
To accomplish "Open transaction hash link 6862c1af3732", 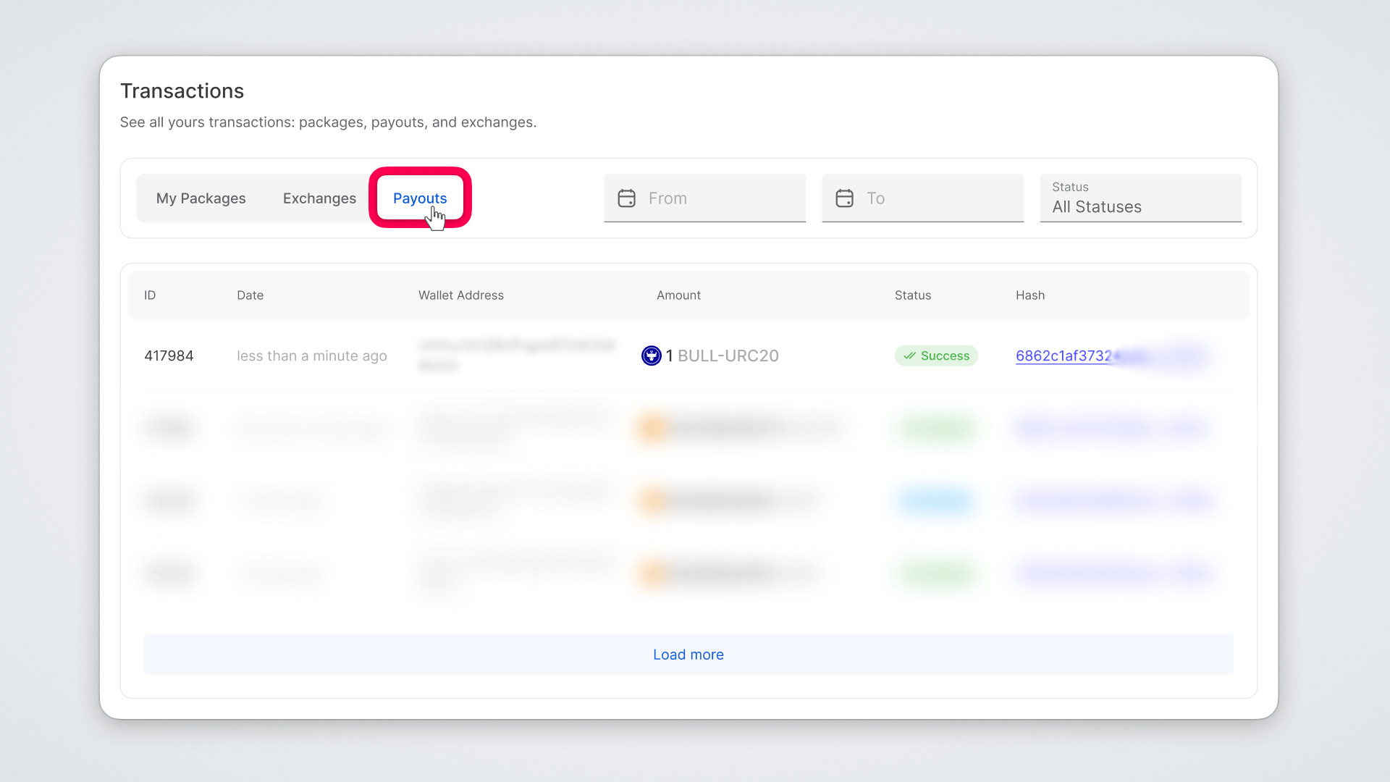I will point(1063,356).
